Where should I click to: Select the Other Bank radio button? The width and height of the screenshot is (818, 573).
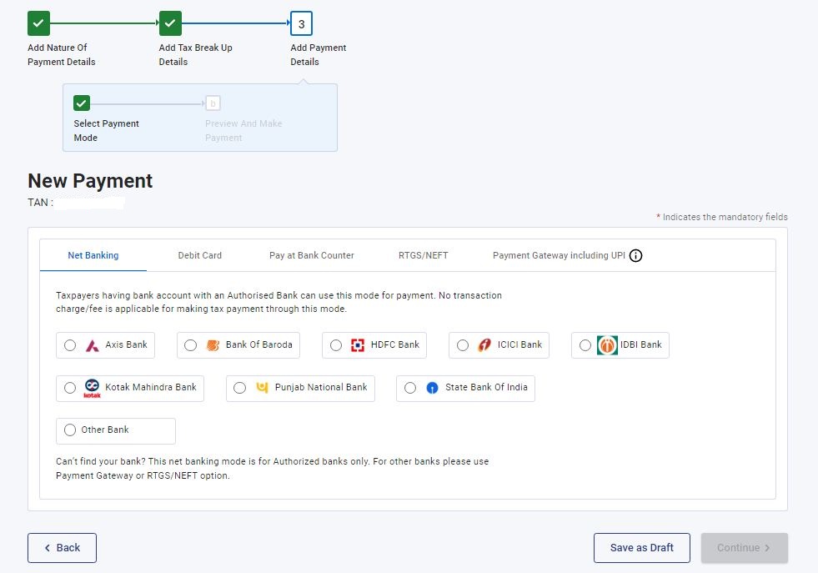tap(70, 430)
